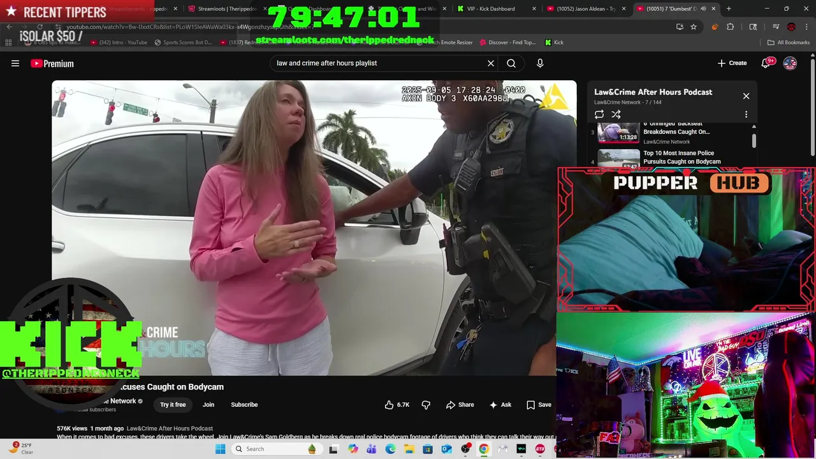816x459 pixels.
Task: Run search with the magnifier button
Action: click(x=511, y=63)
